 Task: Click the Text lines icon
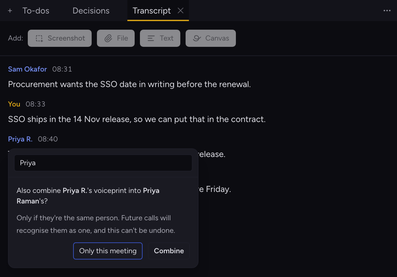[151, 38]
